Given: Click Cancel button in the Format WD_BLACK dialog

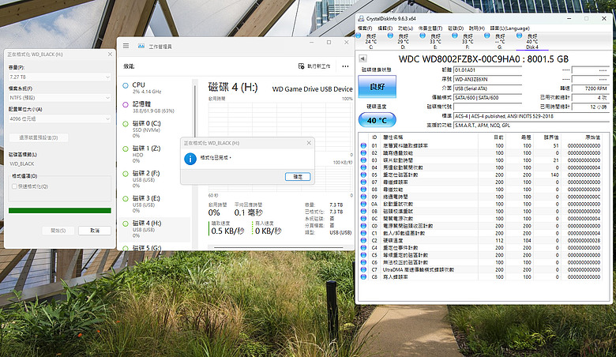Looking at the screenshot, I should [94, 231].
